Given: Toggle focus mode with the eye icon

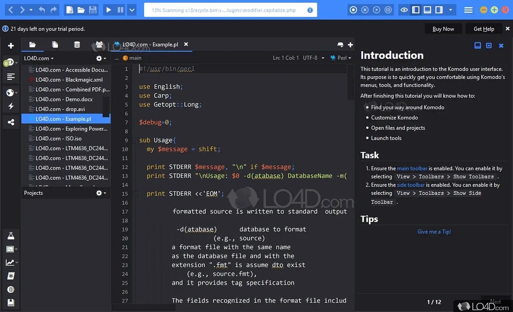Looking at the screenshot, I should [x=404, y=10].
